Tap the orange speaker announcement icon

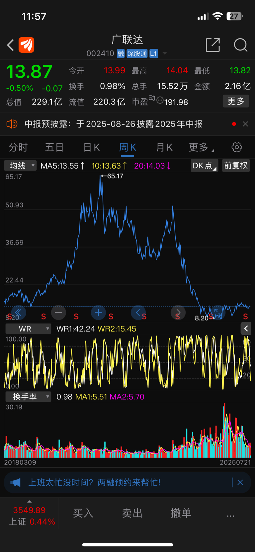tap(12, 124)
